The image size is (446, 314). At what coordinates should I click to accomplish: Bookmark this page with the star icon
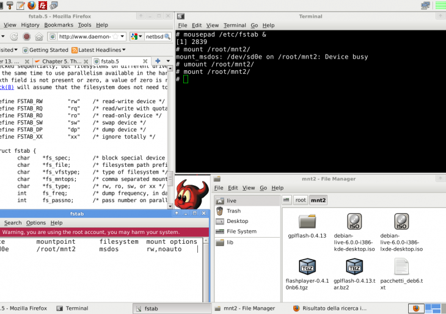tap(114, 37)
